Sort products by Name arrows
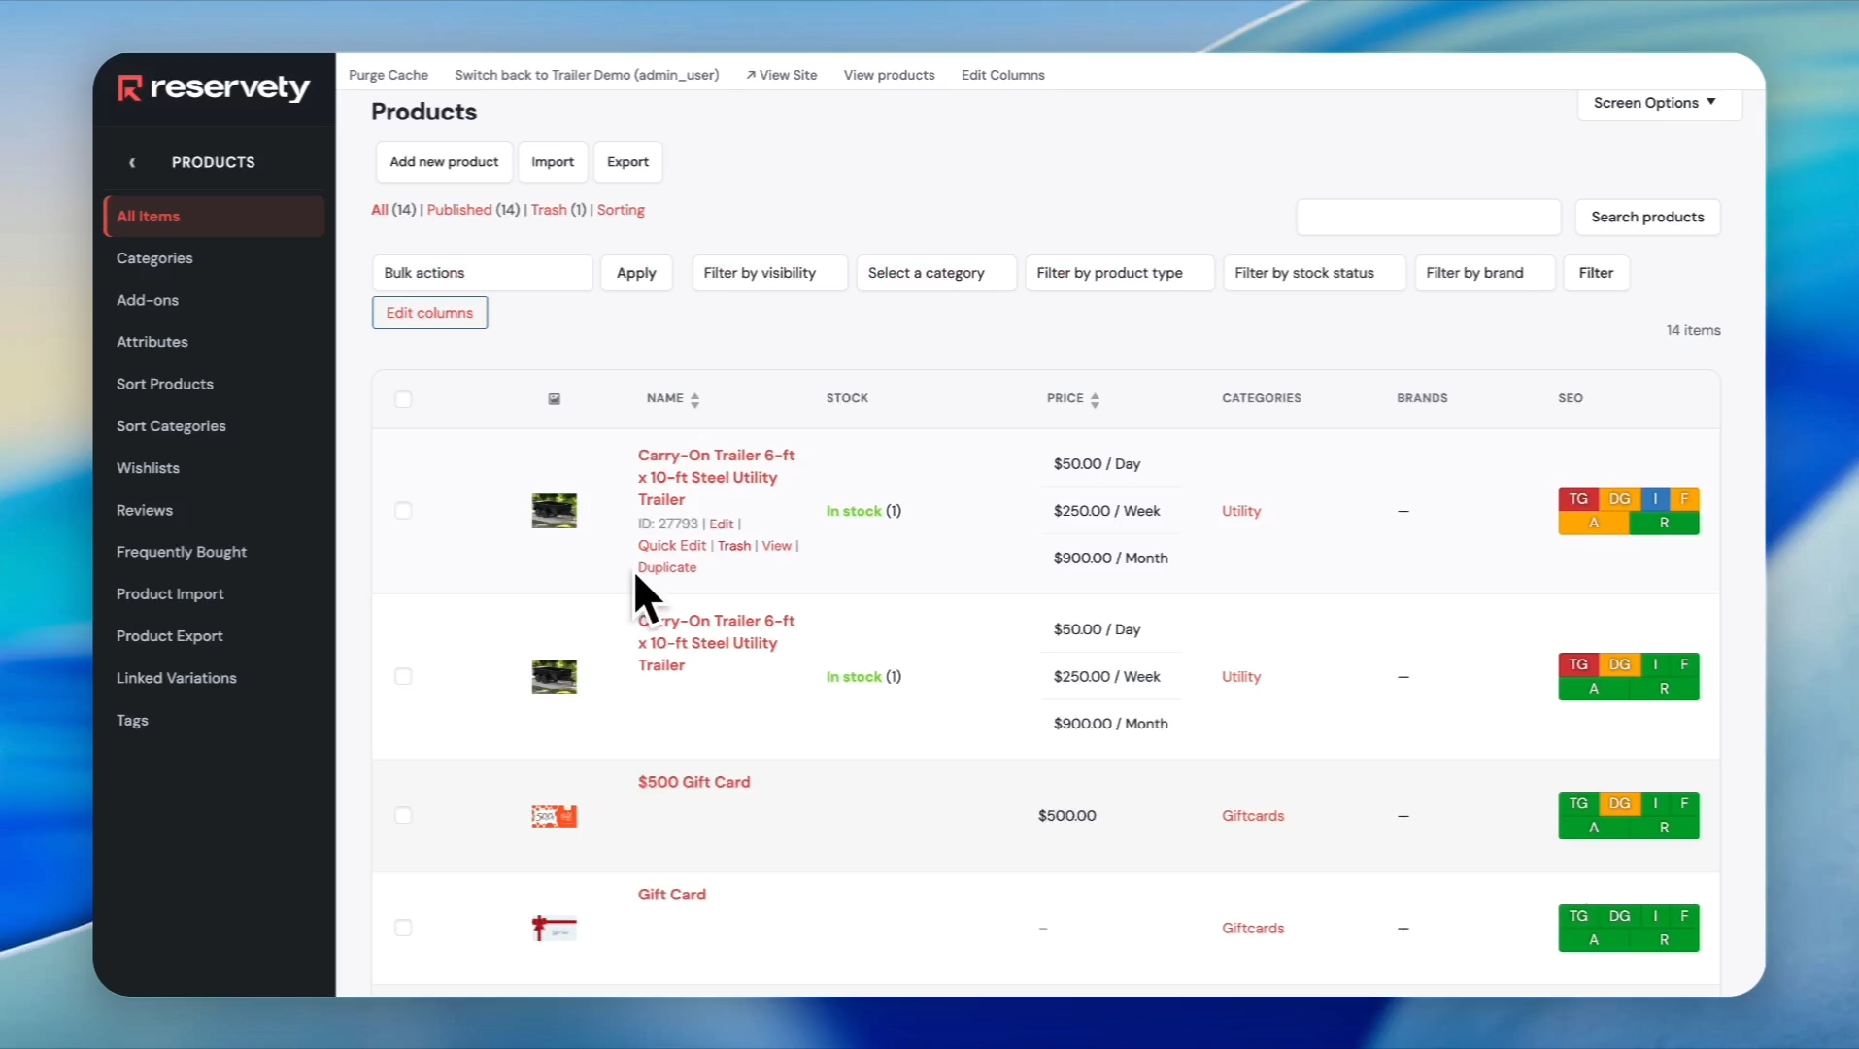 pos(694,399)
